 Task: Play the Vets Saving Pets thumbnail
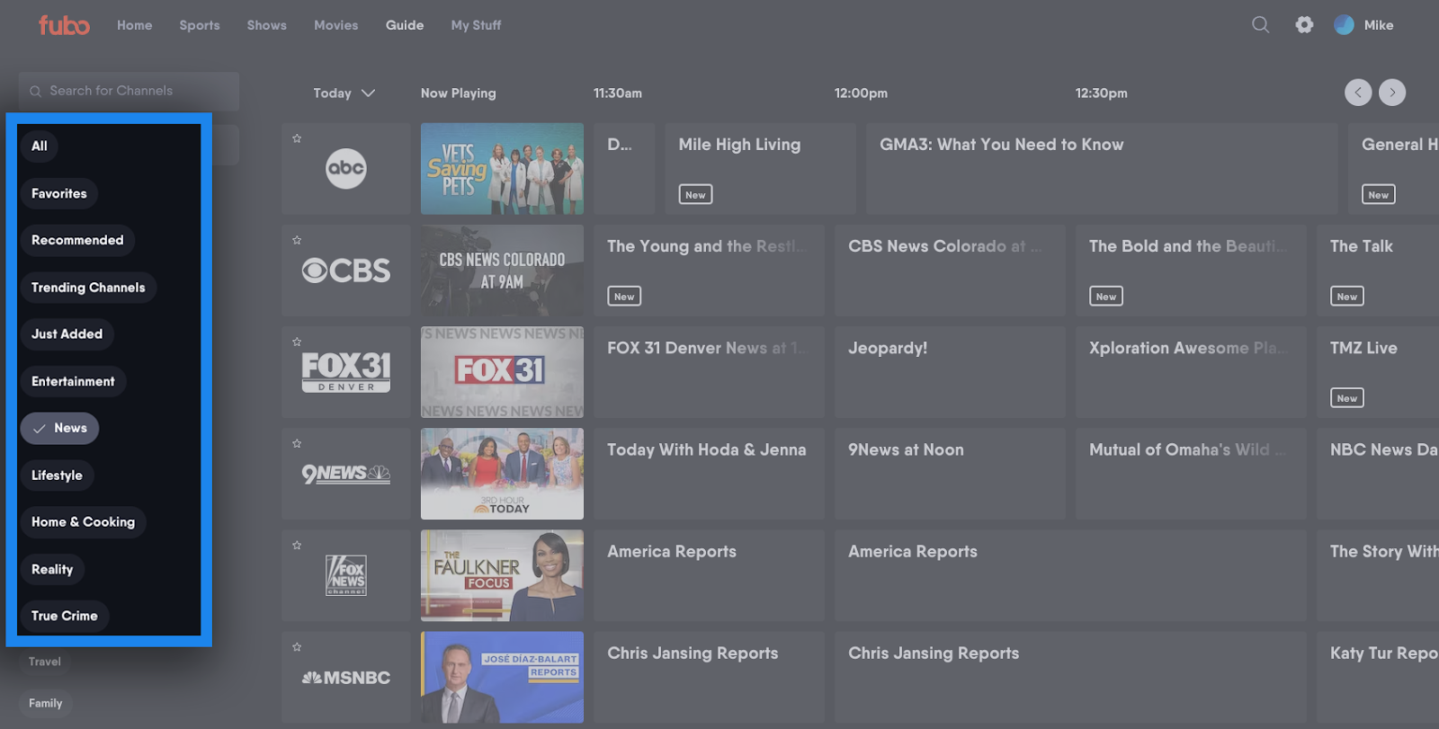pos(502,169)
